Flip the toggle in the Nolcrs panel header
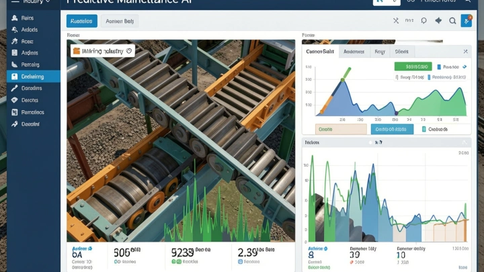This screenshot has width=484, height=272. coord(376,142)
